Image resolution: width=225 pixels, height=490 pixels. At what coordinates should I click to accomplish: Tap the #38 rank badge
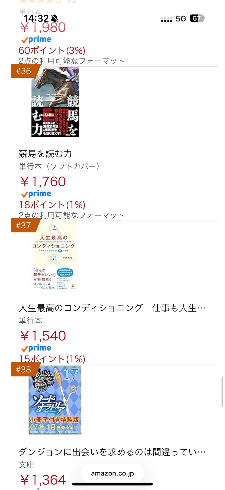pos(24,370)
